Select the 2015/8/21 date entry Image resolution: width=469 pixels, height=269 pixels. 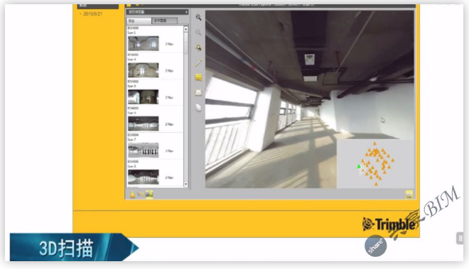92,13
